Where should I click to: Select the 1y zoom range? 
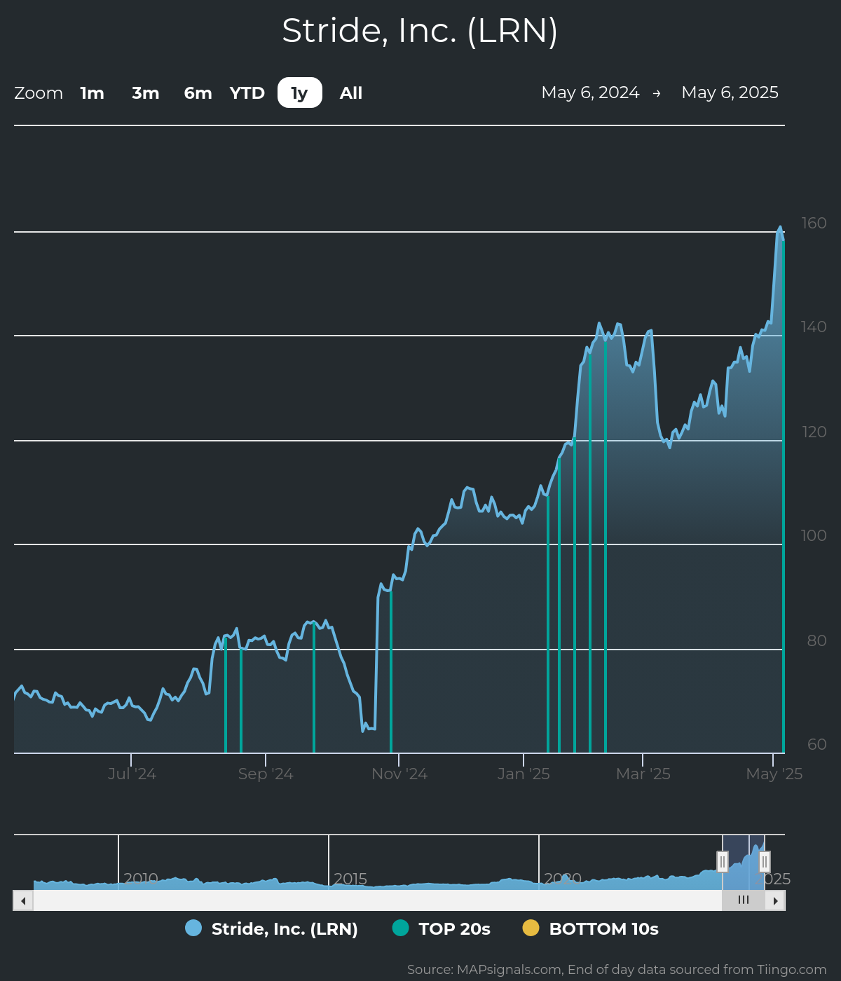click(300, 92)
